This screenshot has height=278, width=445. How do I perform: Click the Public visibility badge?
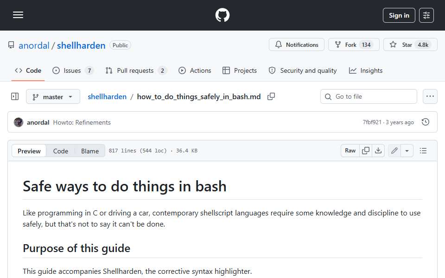[120, 45]
